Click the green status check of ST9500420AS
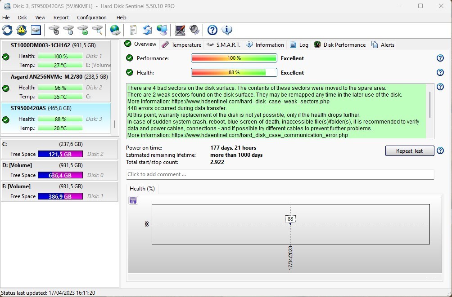The width and height of the screenshot is (452, 297). (x=6, y=120)
